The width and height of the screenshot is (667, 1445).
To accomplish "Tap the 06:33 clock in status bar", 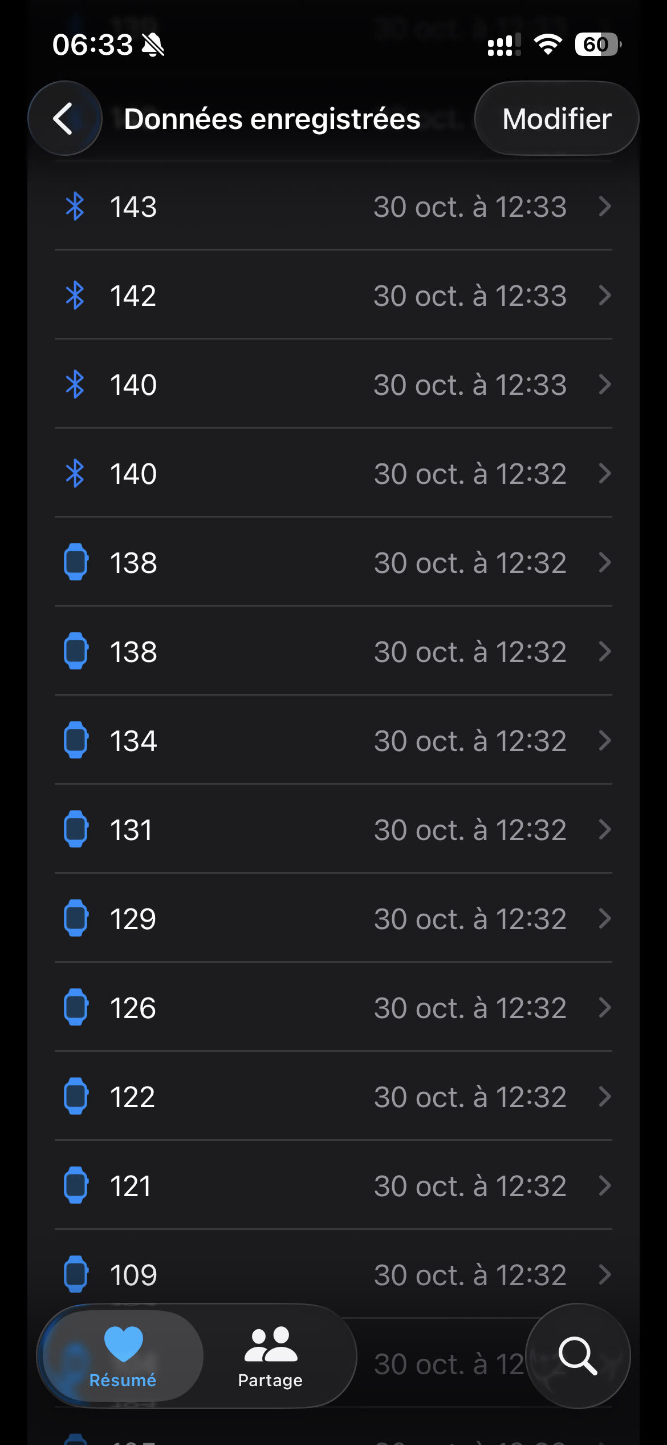I will click(x=92, y=45).
